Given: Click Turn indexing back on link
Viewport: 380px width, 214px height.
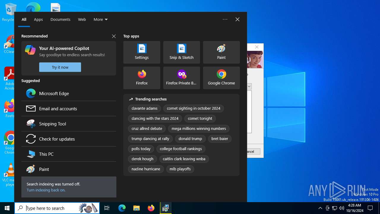Looking at the screenshot, I should 46,190.
